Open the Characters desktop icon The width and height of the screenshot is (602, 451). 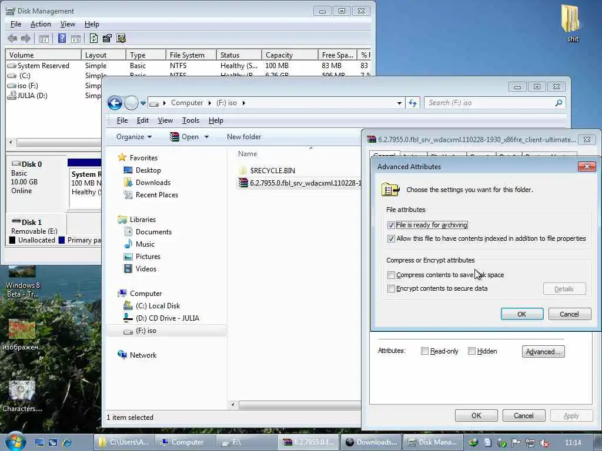coord(22,396)
